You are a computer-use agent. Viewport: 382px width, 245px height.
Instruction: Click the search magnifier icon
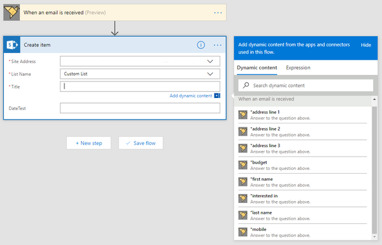[x=246, y=85]
